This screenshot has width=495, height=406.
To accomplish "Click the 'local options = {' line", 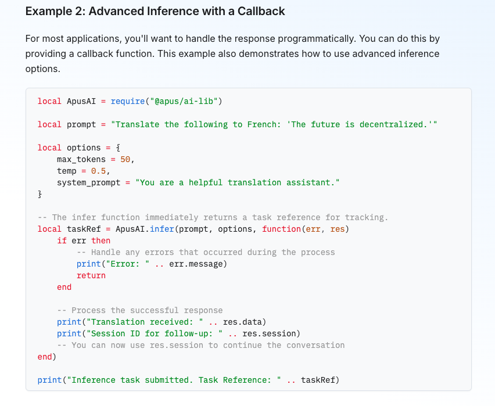I will pos(79,148).
